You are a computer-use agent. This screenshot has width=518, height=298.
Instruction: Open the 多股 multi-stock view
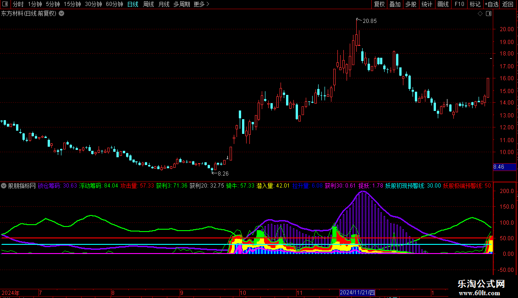pos(411,4)
